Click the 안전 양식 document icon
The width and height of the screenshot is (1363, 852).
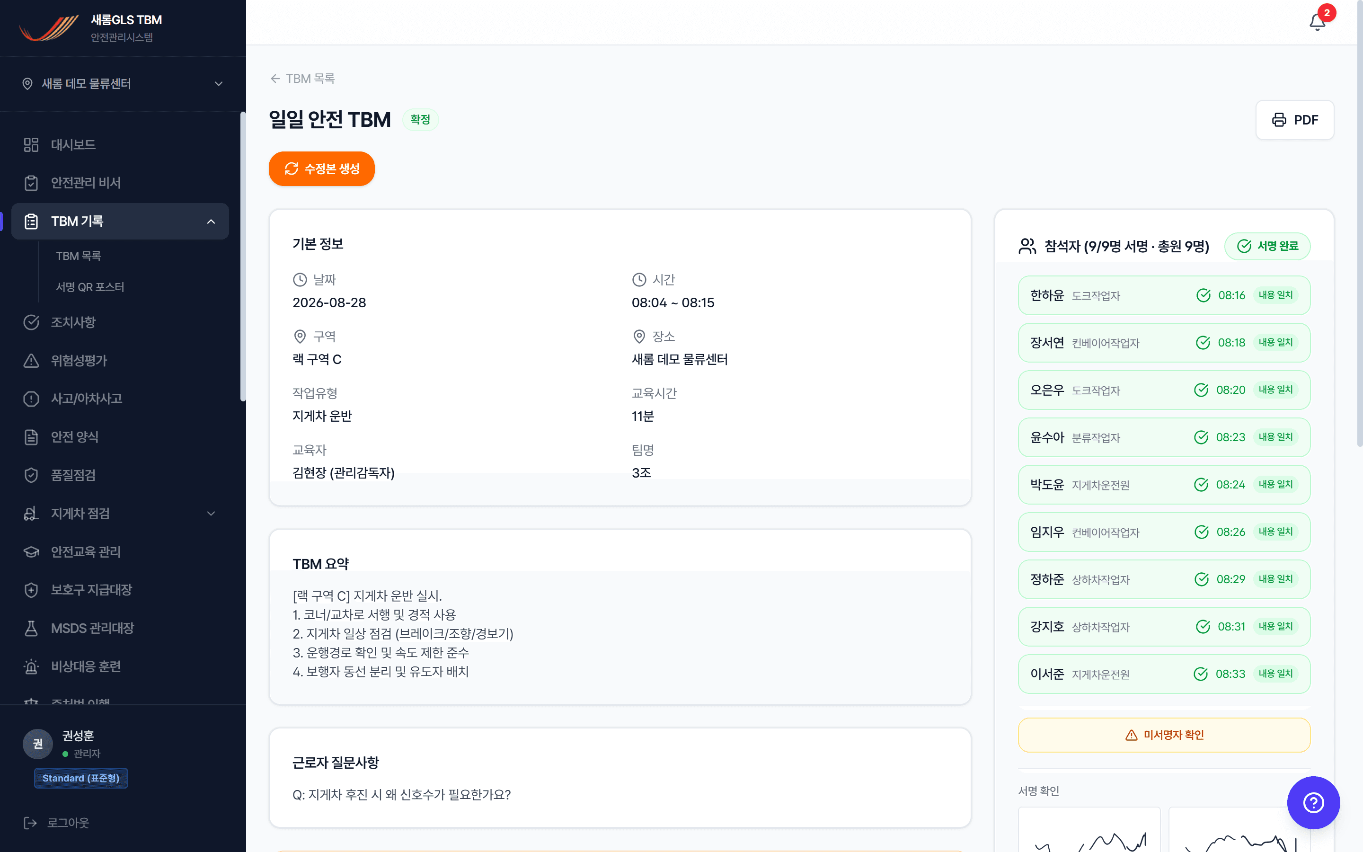tap(31, 437)
